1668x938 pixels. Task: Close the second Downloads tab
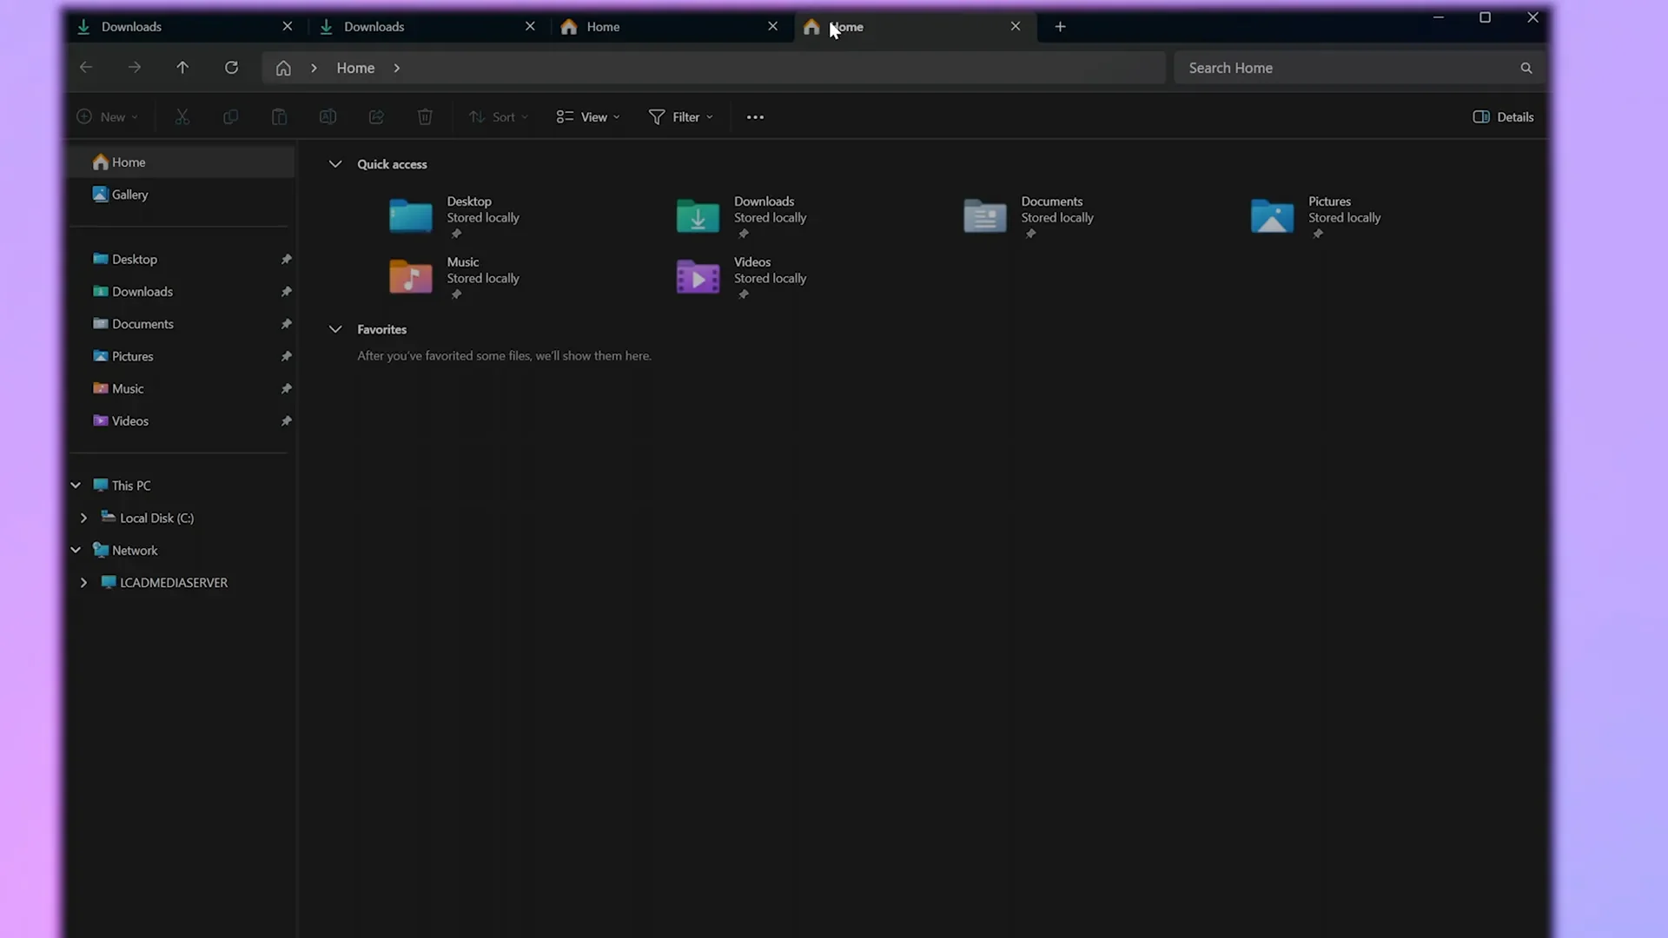point(530,27)
